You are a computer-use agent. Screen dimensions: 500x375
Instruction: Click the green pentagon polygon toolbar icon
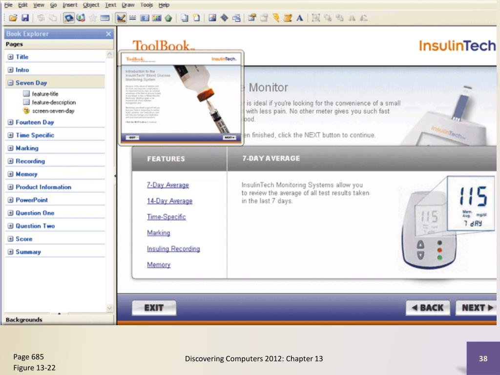[x=168, y=18]
